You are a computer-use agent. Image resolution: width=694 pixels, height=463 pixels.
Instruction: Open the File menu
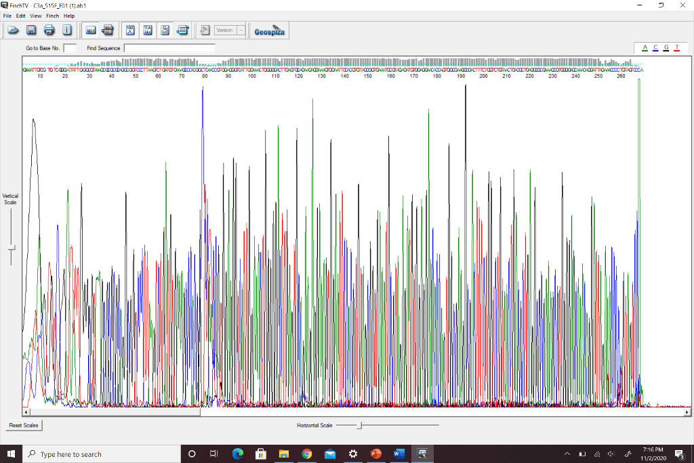[7, 16]
